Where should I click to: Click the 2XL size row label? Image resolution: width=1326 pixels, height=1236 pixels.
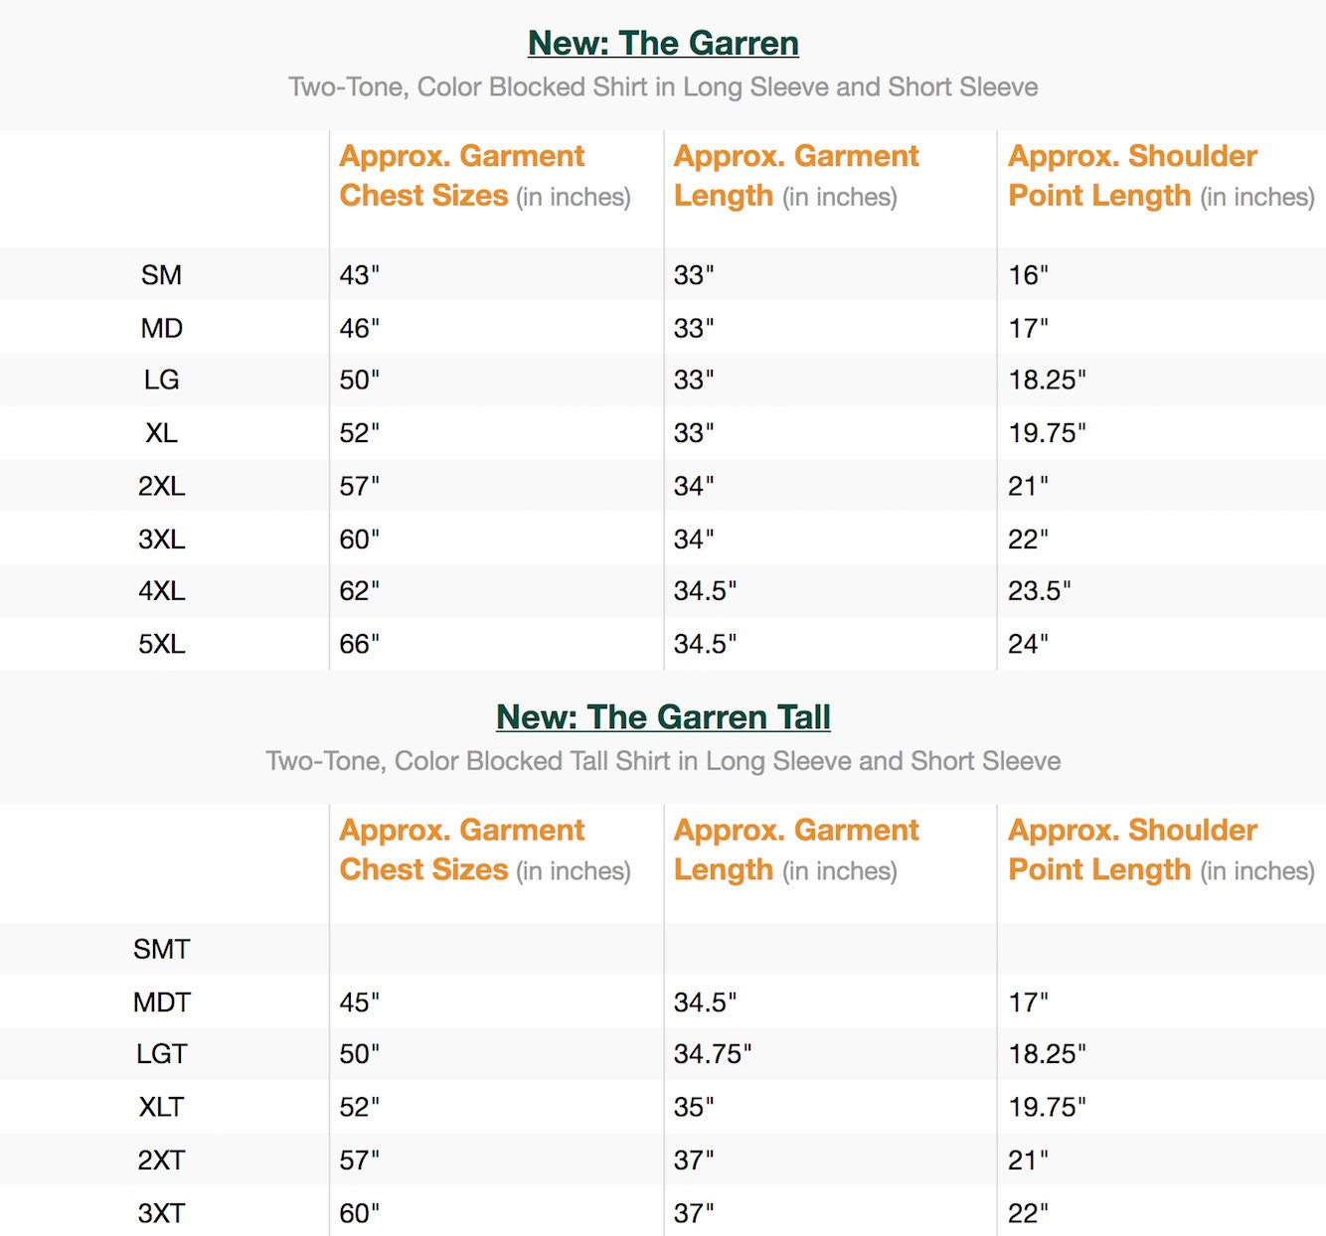tap(161, 487)
